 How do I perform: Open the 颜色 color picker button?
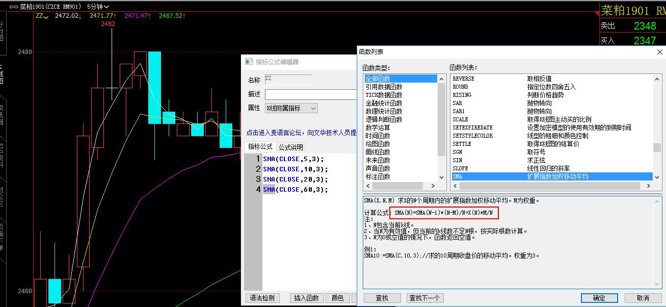(x=337, y=298)
